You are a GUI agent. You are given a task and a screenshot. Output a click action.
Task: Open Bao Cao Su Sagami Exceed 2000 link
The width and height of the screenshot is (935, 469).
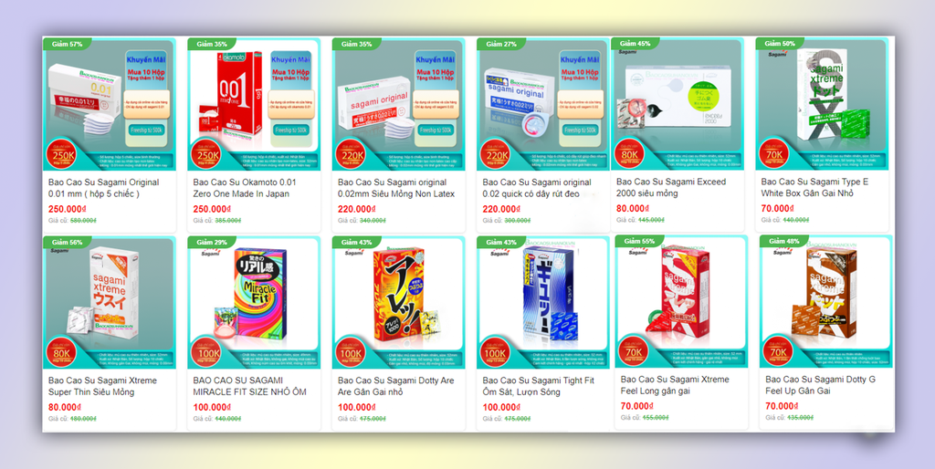[x=671, y=187]
